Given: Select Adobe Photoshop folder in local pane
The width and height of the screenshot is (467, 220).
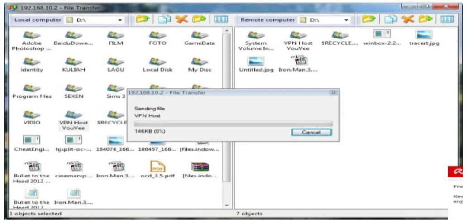Looking at the screenshot, I should click(32, 41).
